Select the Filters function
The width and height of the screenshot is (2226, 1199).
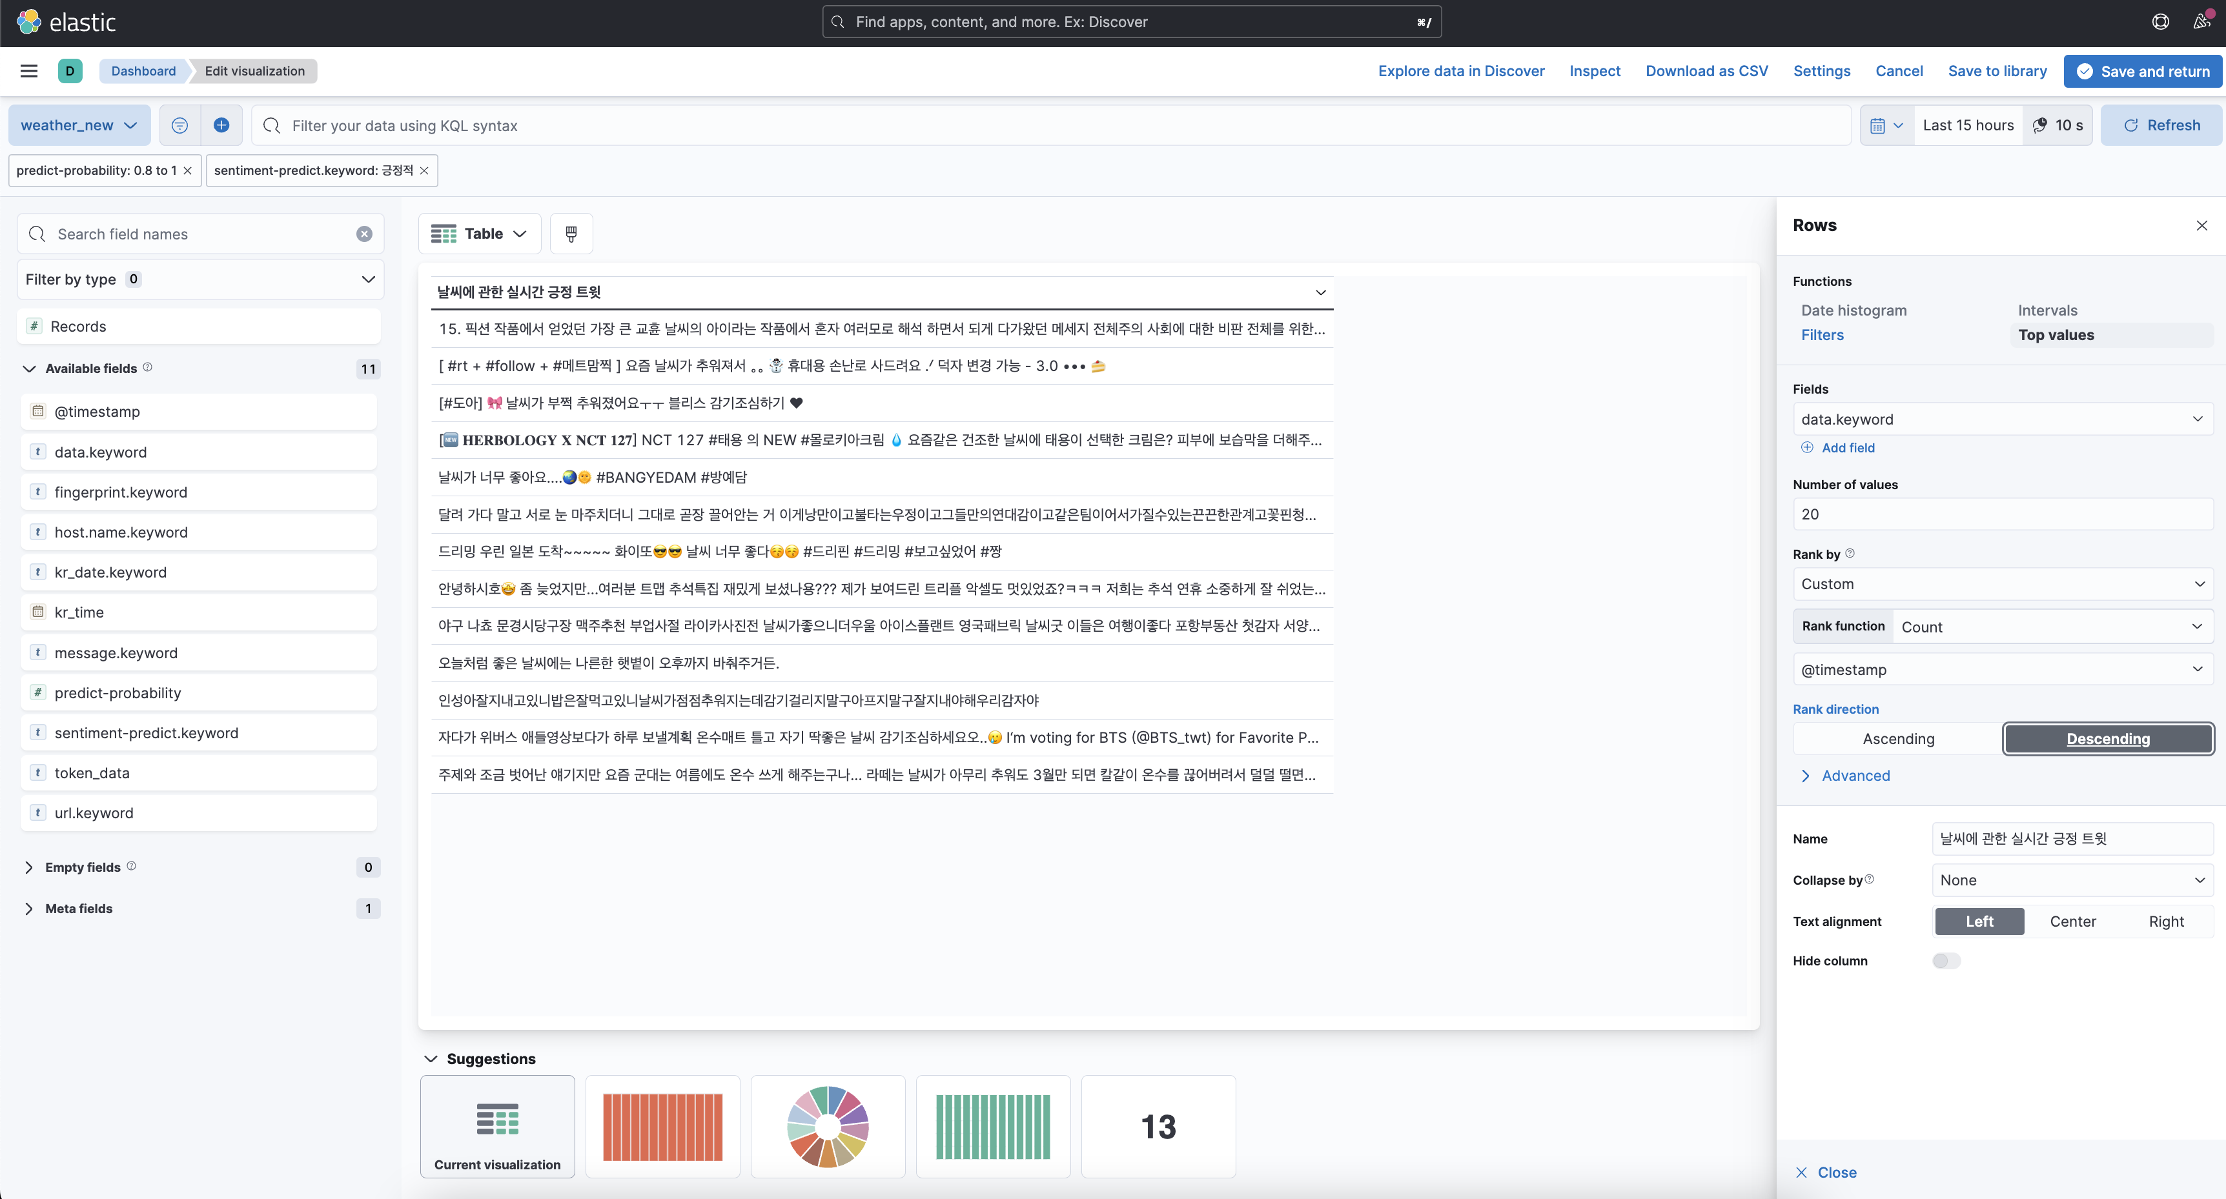coord(1822,334)
